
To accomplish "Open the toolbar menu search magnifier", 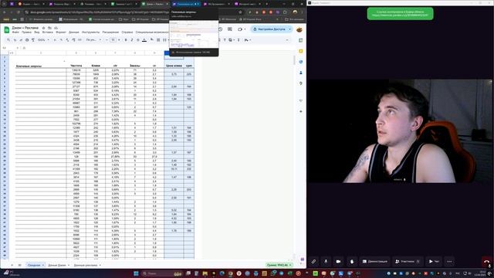I will [8, 40].
